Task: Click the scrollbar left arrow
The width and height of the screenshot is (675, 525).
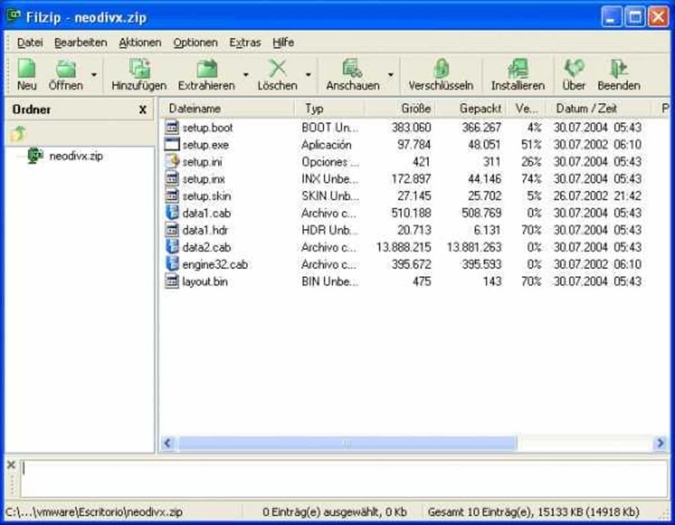Action: pyautogui.click(x=168, y=443)
